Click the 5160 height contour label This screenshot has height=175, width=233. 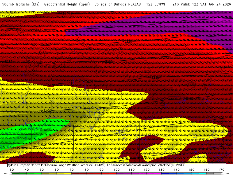[40, 30]
